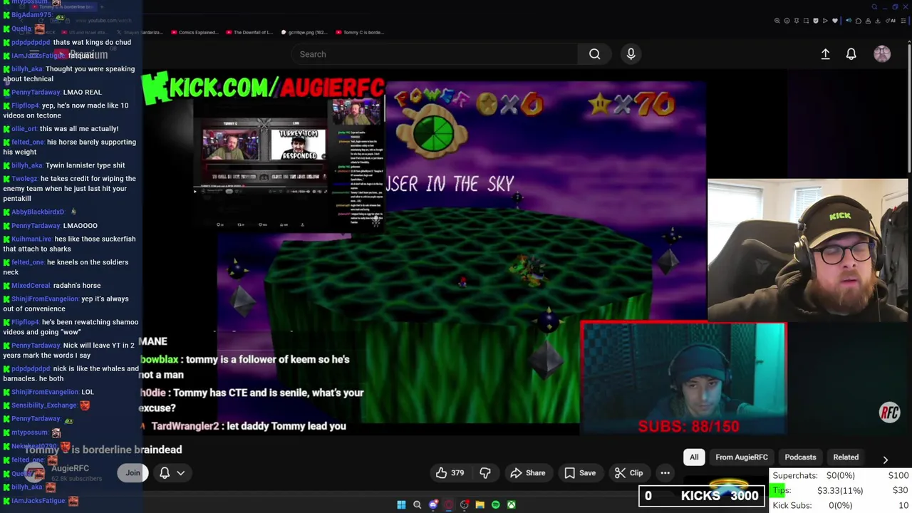Image resolution: width=912 pixels, height=513 pixels.
Task: Show more filter chips arrow
Action: tap(885, 460)
